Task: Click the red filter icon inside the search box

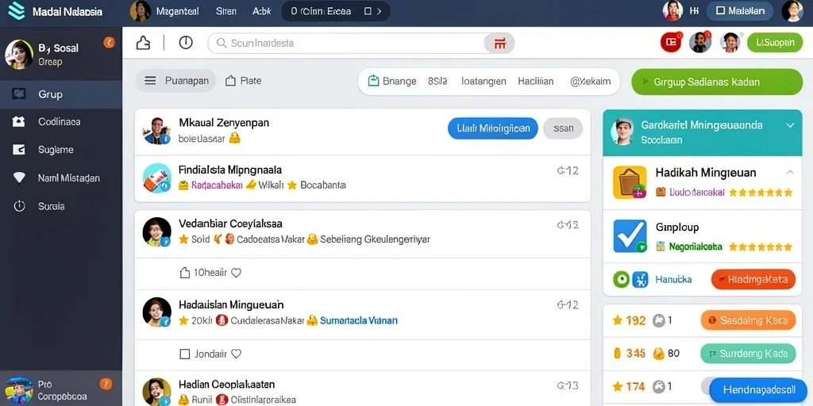Action: click(x=499, y=44)
